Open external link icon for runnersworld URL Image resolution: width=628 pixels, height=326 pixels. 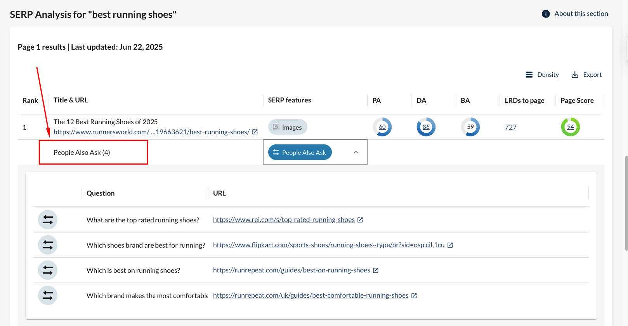click(x=255, y=132)
